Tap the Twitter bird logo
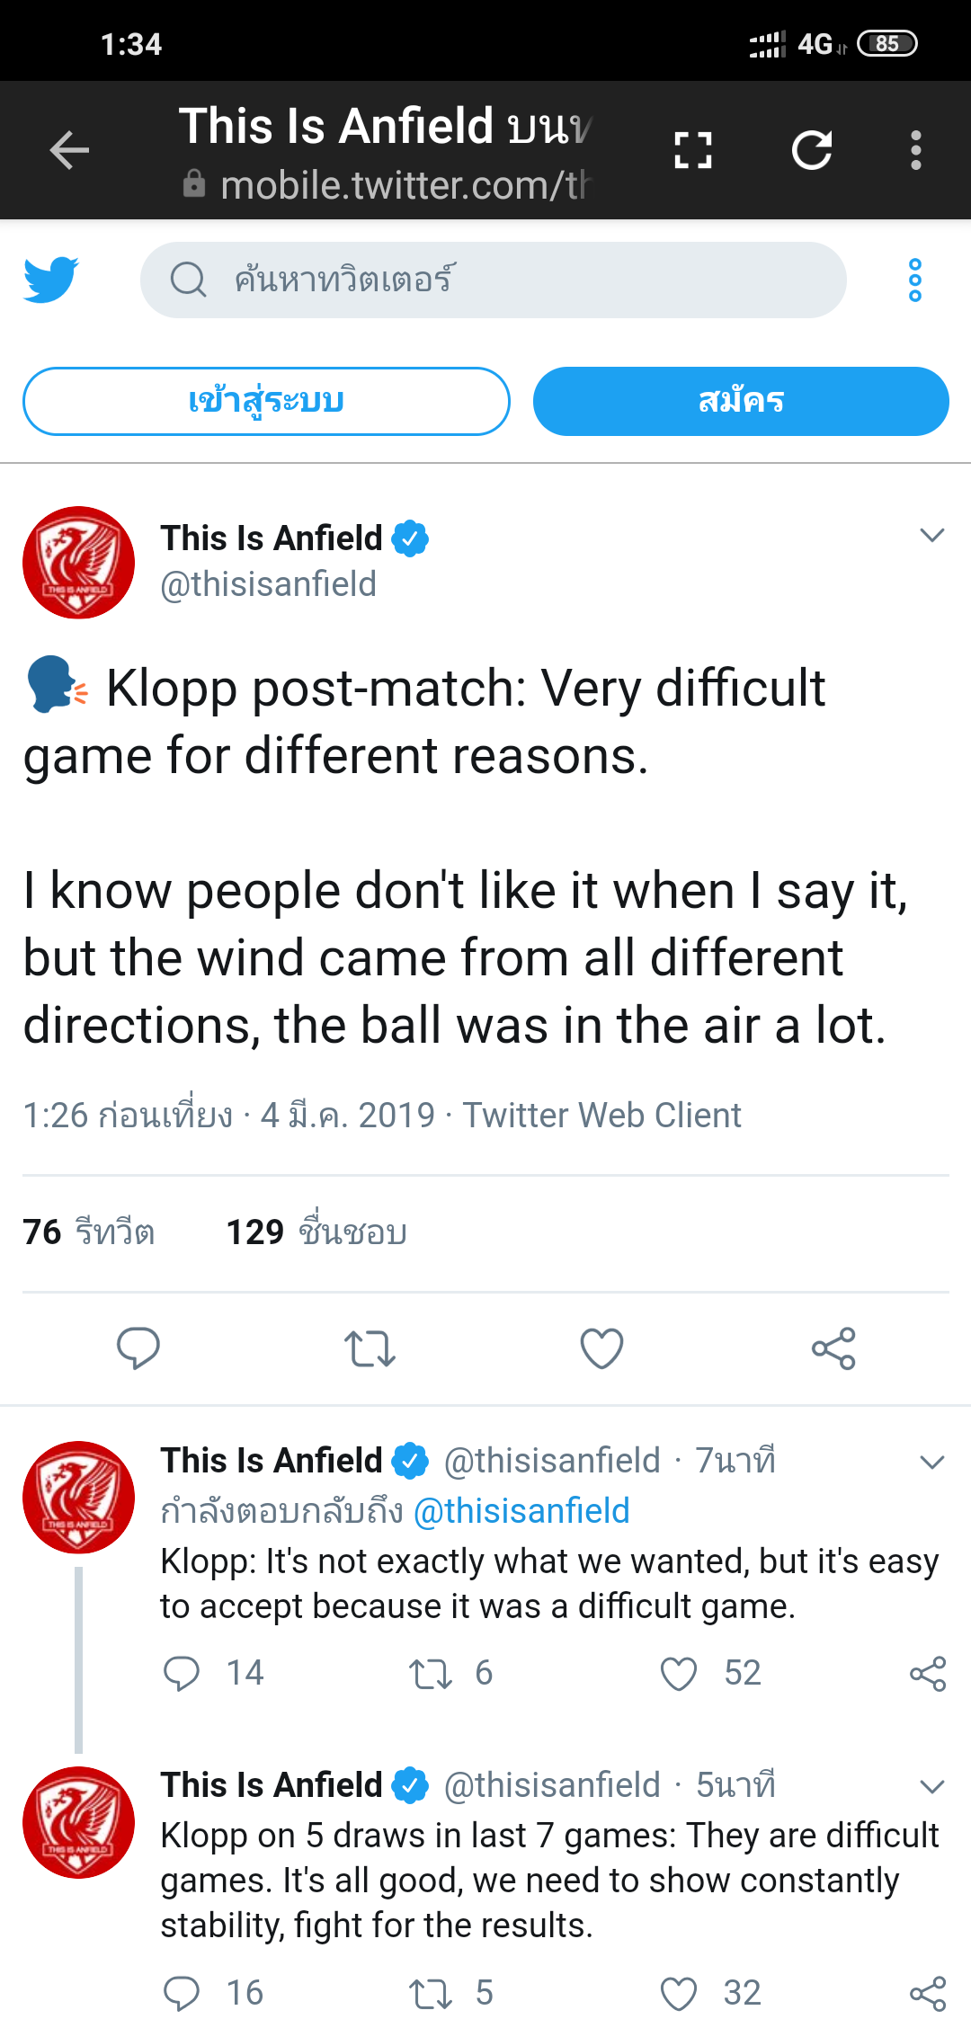The width and height of the screenshot is (971, 2019). point(51,280)
